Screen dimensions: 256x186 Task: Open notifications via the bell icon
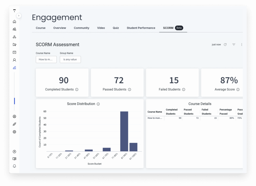pos(14,166)
